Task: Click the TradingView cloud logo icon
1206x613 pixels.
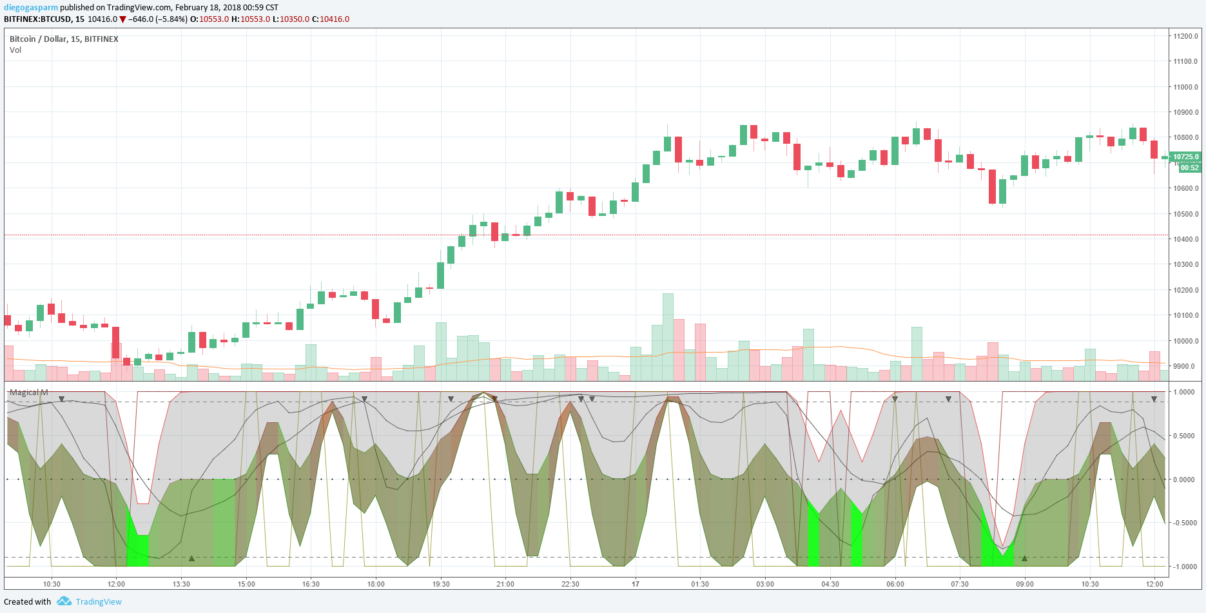Action: 64,601
